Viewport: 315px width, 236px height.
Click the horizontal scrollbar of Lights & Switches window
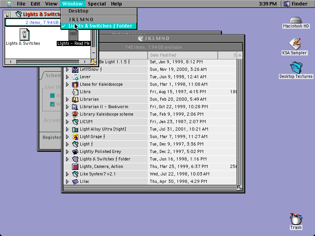[48, 62]
